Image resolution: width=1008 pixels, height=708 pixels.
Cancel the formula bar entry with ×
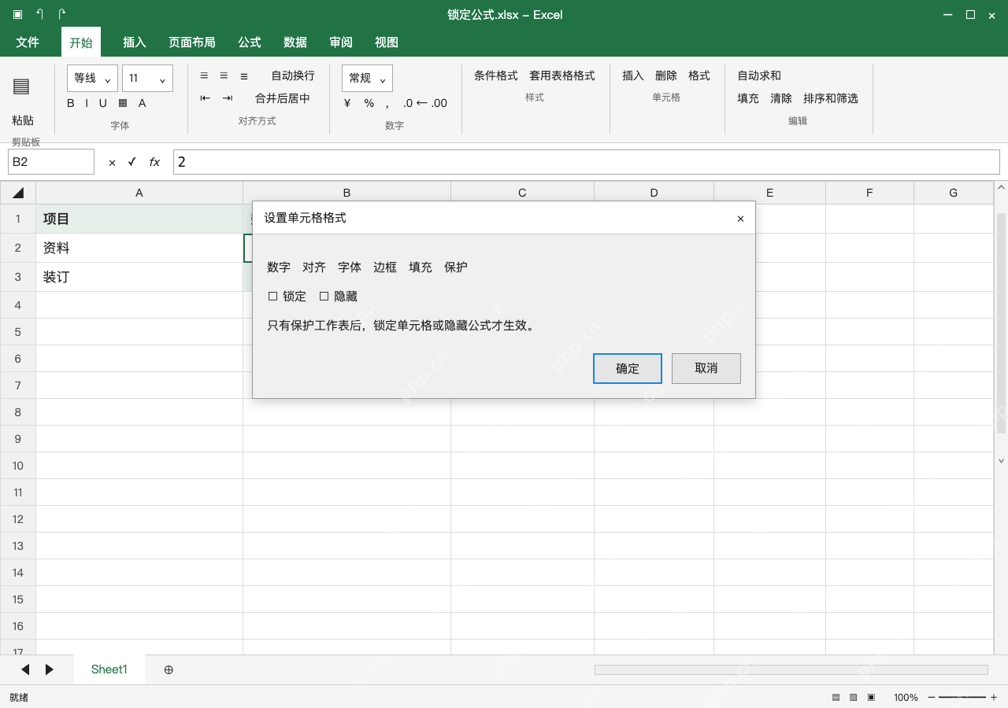click(112, 162)
